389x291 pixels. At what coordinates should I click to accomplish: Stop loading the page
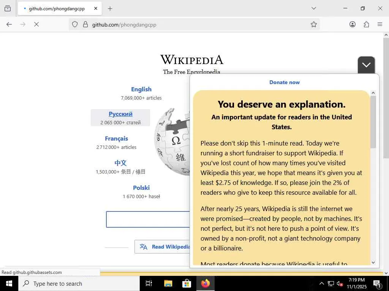click(36, 24)
